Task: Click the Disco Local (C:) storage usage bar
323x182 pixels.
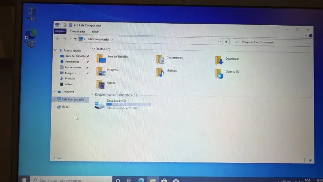Action: coord(128,104)
